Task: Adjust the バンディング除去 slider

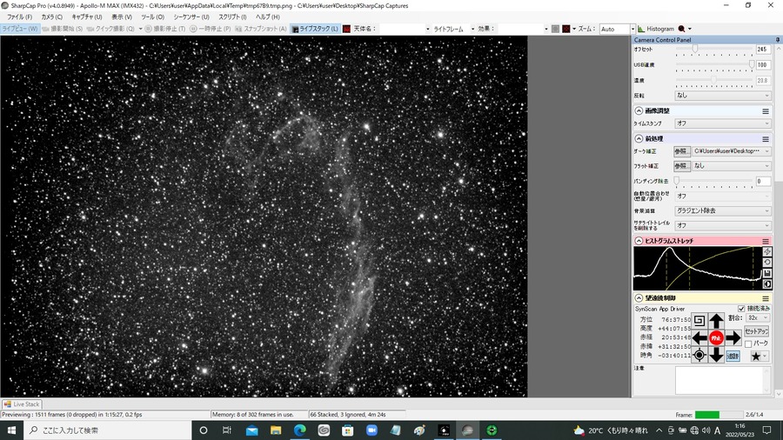Action: tap(677, 181)
